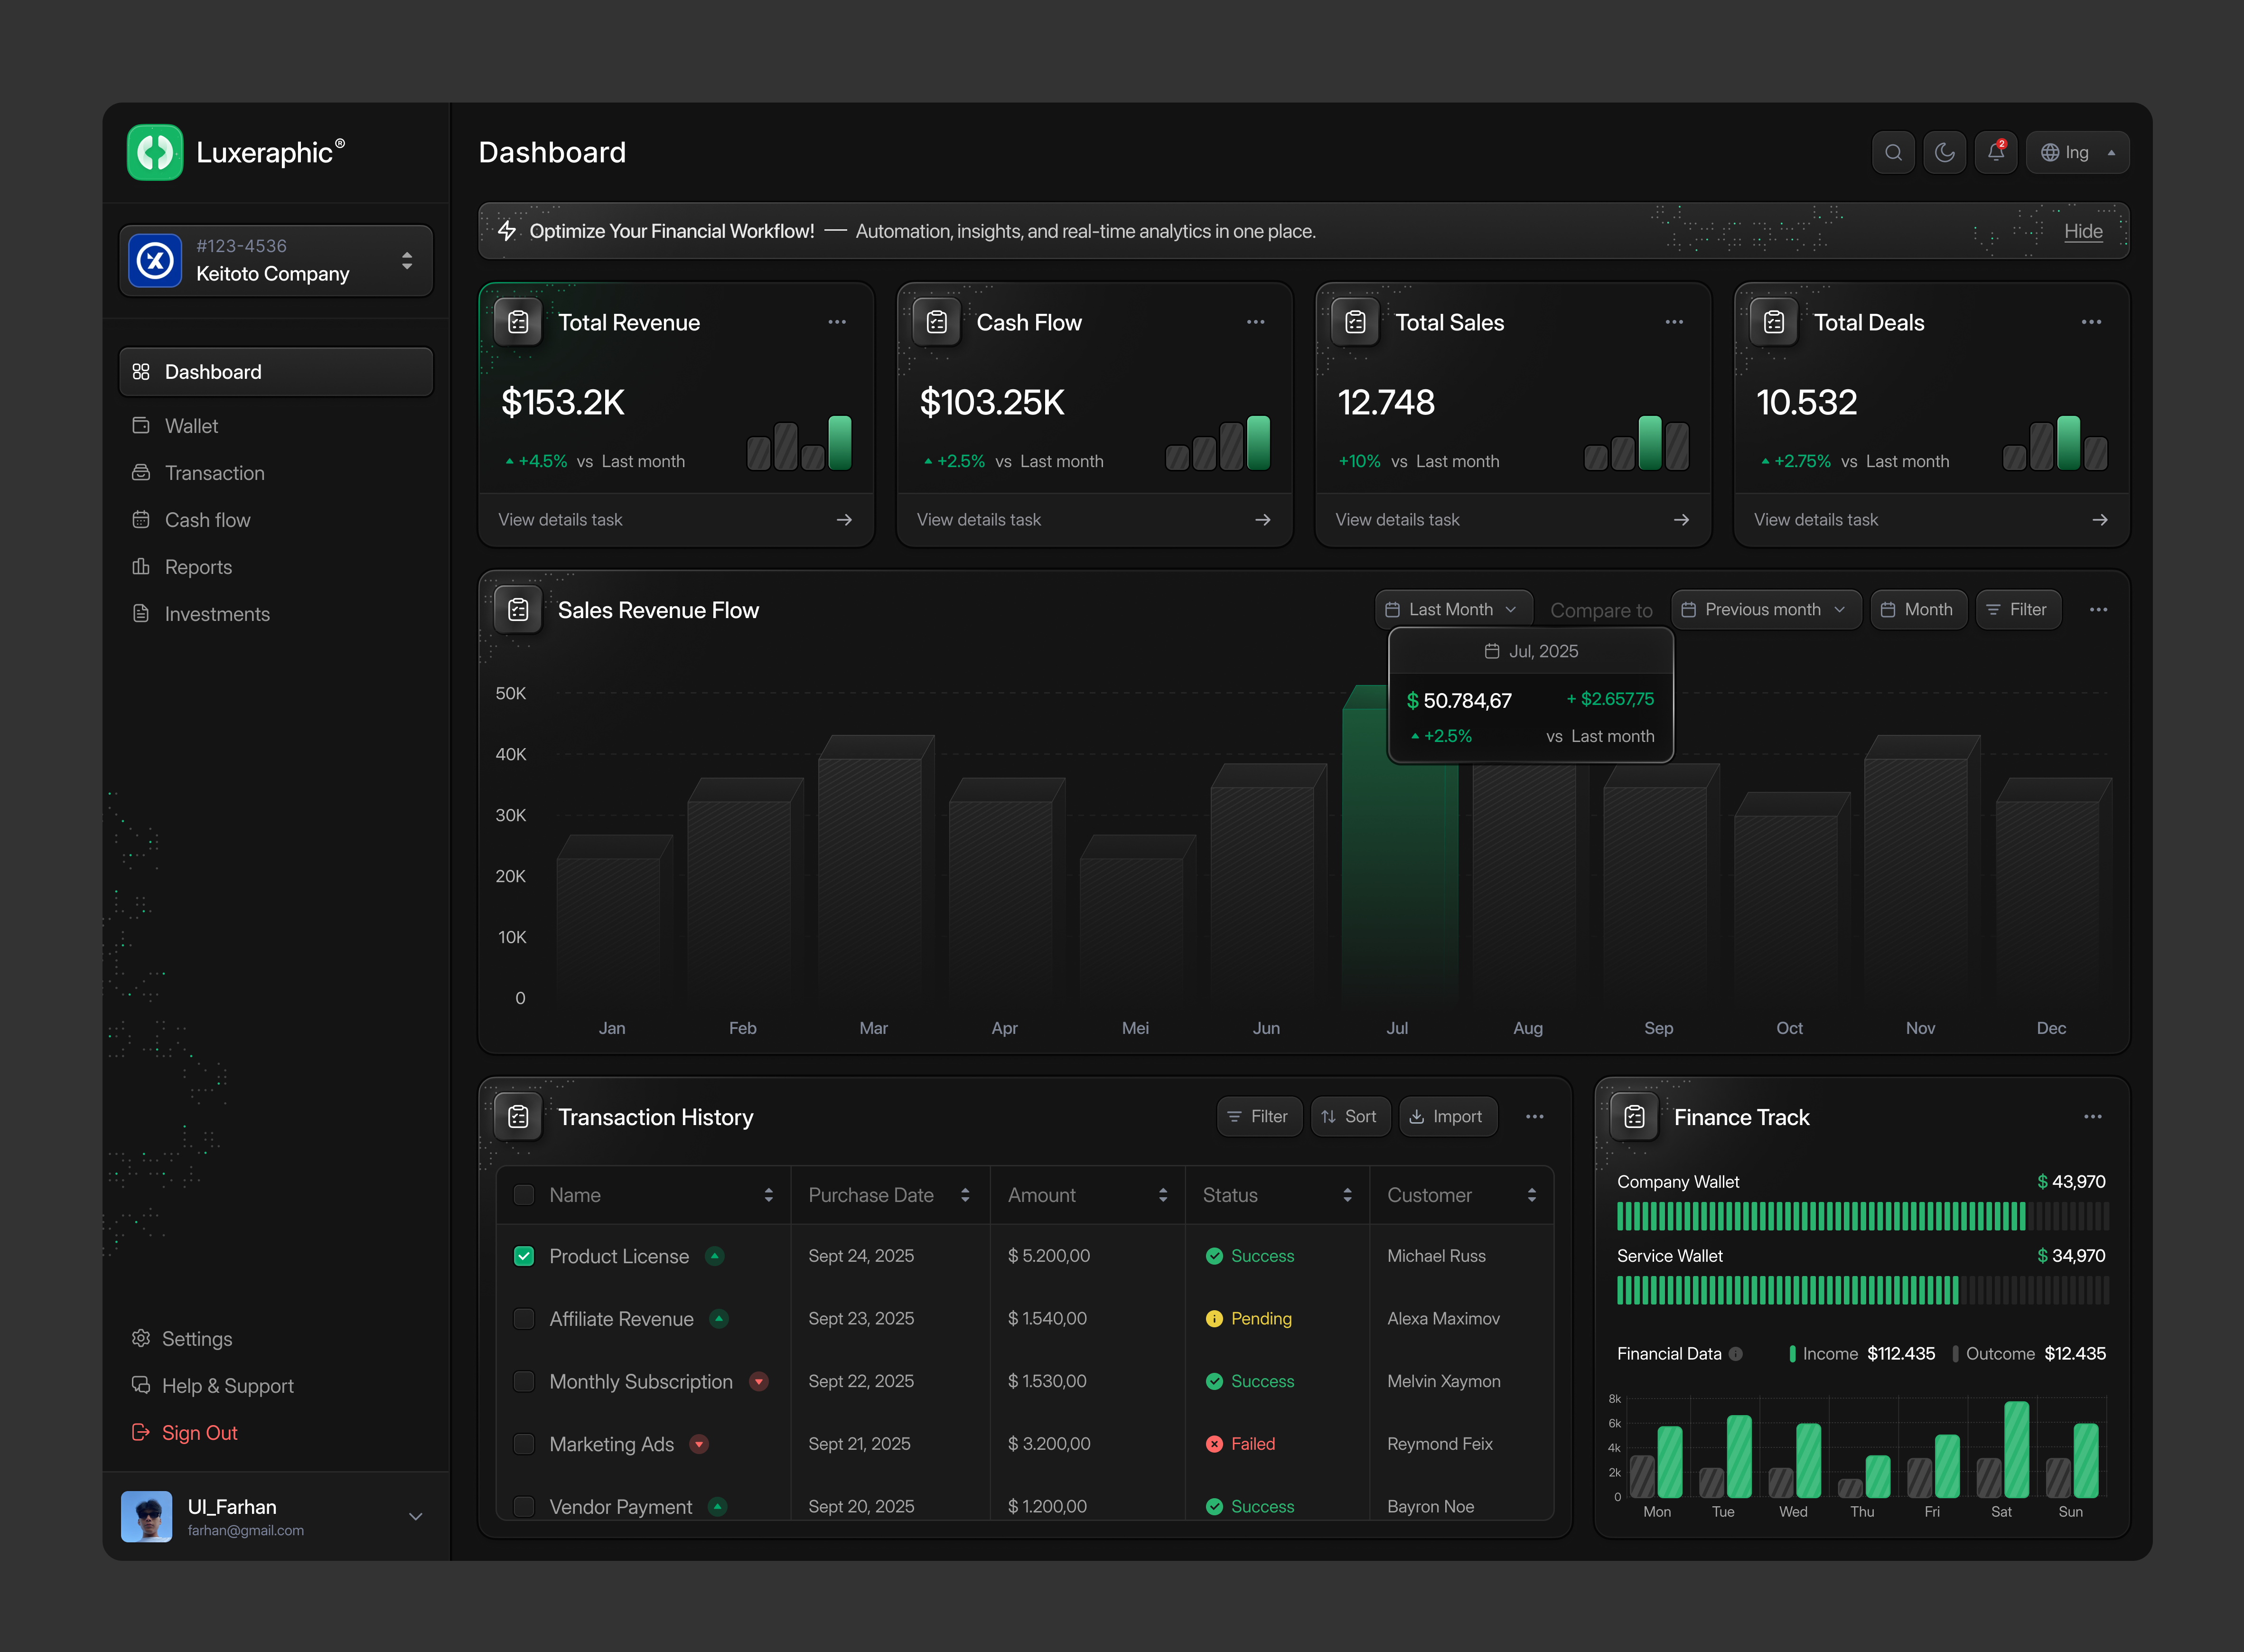
Task: Click Company Wallet progress bar
Action: (x=1862, y=1216)
